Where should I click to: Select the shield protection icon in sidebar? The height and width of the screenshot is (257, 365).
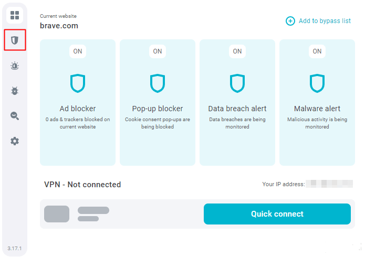point(15,40)
